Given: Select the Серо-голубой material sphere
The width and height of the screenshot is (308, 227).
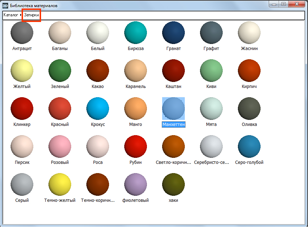Looking at the screenshot, I should point(249,147).
